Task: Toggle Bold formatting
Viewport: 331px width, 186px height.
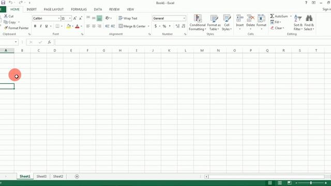Action: (35, 26)
